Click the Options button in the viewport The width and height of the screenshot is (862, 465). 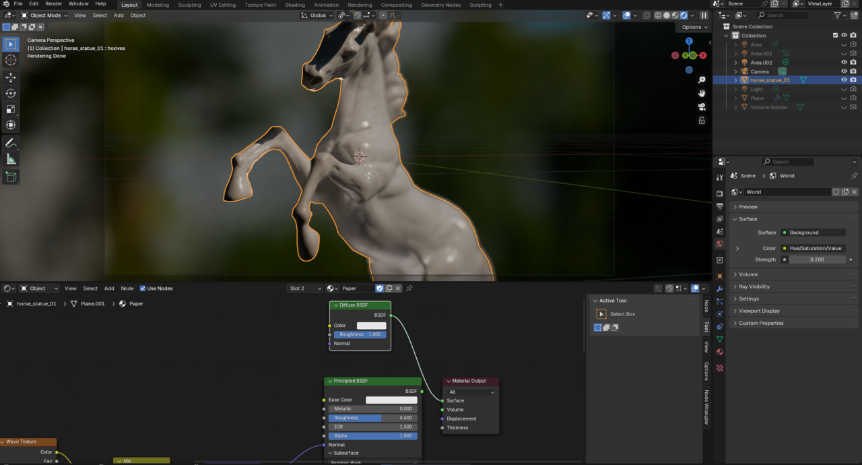coord(694,27)
